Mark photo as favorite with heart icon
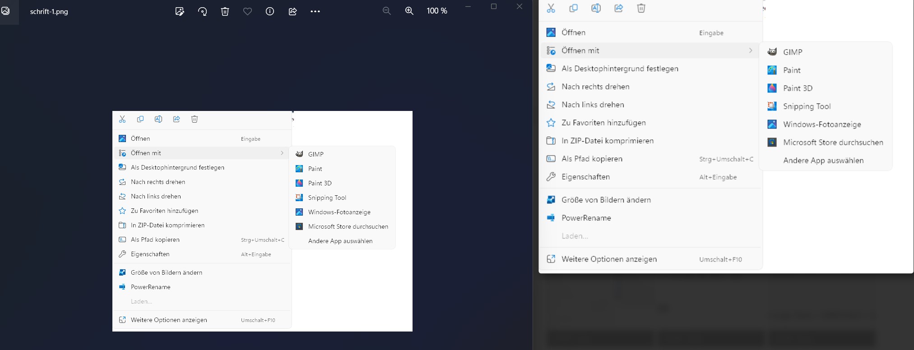Viewport: 914px width, 350px height. coord(247,12)
